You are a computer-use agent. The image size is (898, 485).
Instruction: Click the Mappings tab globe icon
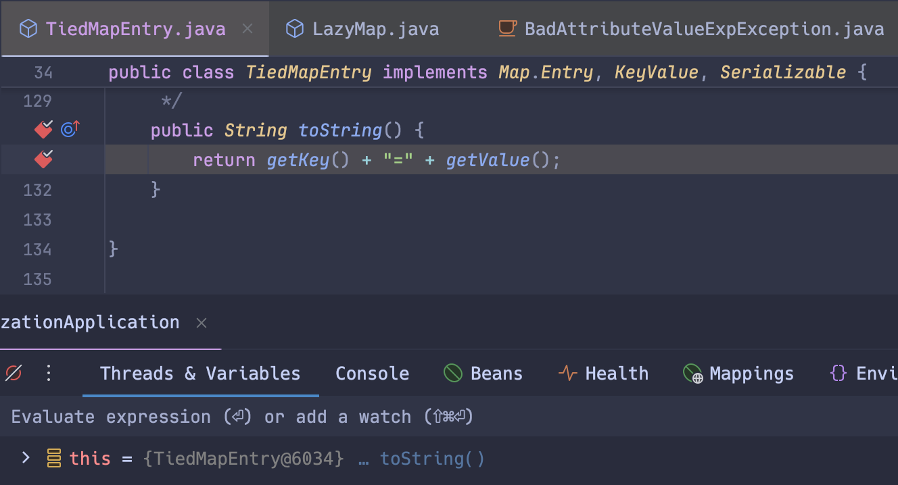click(691, 372)
